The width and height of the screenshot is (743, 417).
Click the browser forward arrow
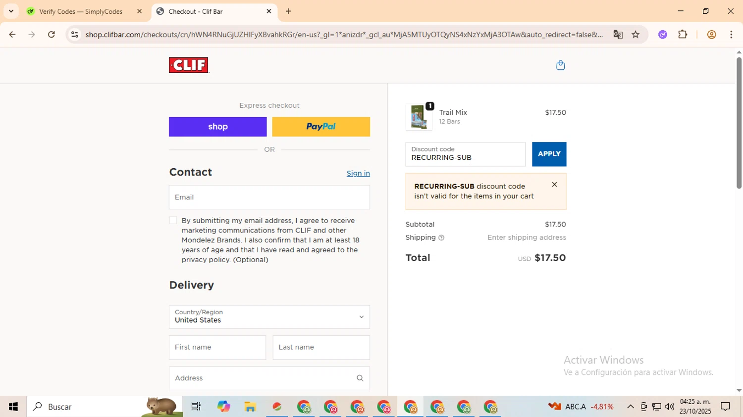pyautogui.click(x=32, y=35)
